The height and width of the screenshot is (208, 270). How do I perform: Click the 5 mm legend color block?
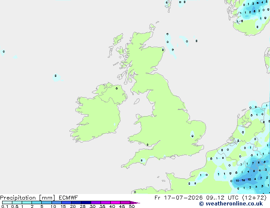pos(46,202)
